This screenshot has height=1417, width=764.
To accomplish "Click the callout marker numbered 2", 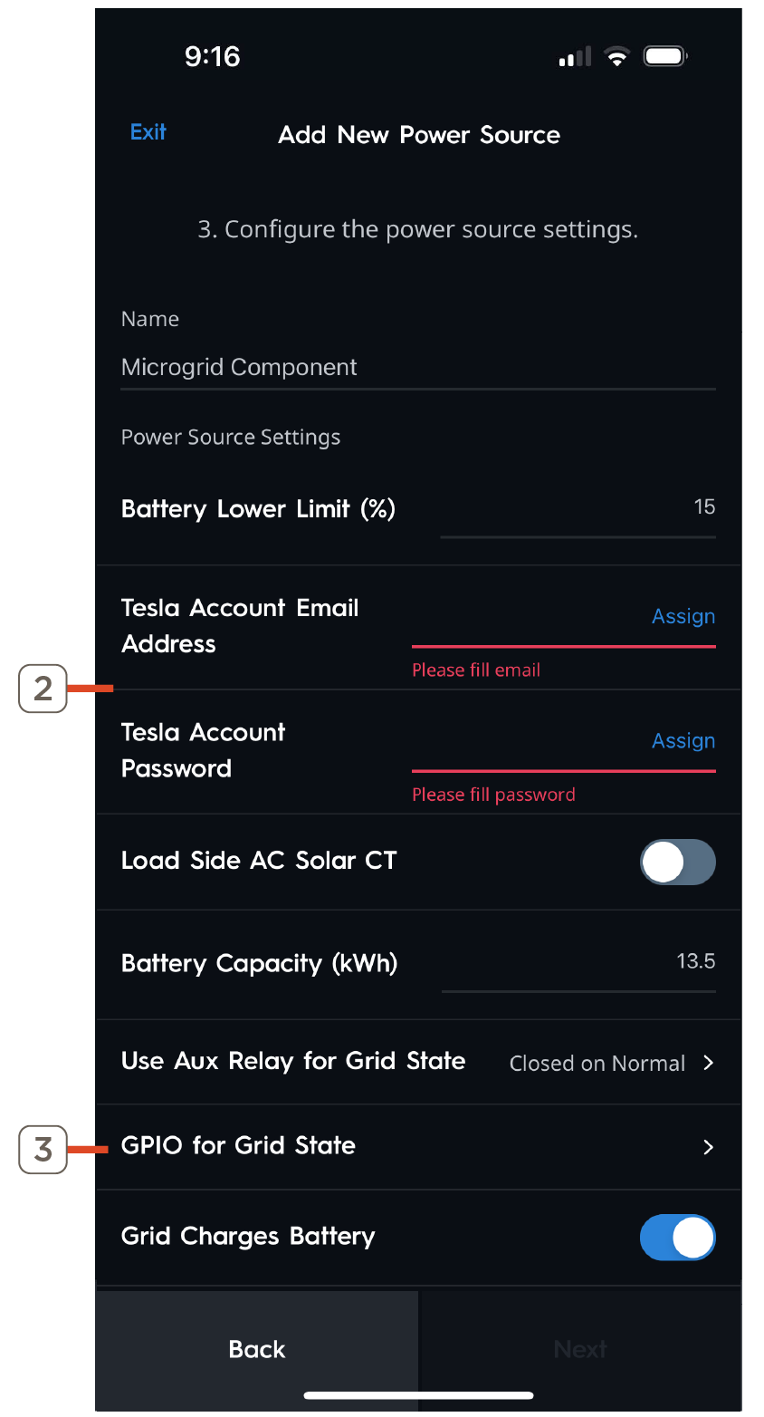I will coord(43,689).
